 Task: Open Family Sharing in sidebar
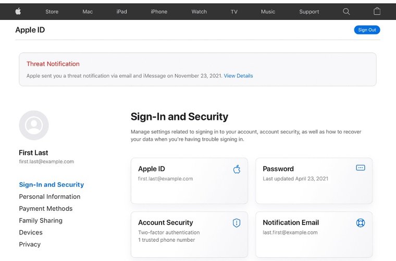tap(41, 220)
